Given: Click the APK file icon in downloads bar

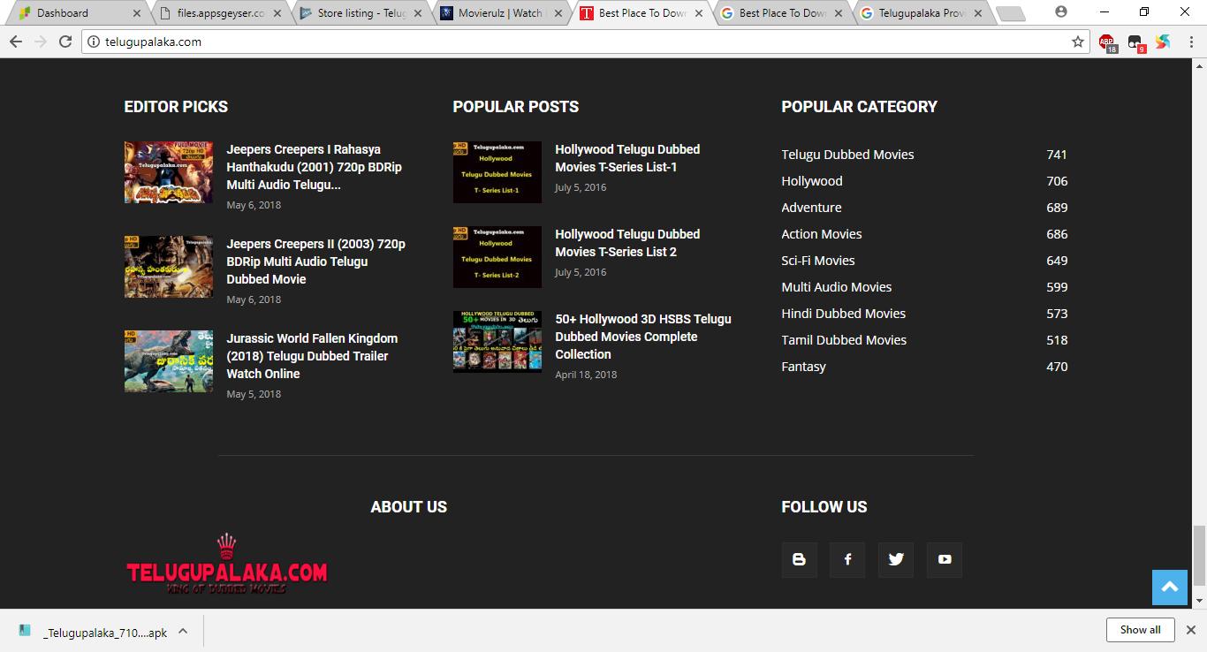Looking at the screenshot, I should click(x=25, y=631).
